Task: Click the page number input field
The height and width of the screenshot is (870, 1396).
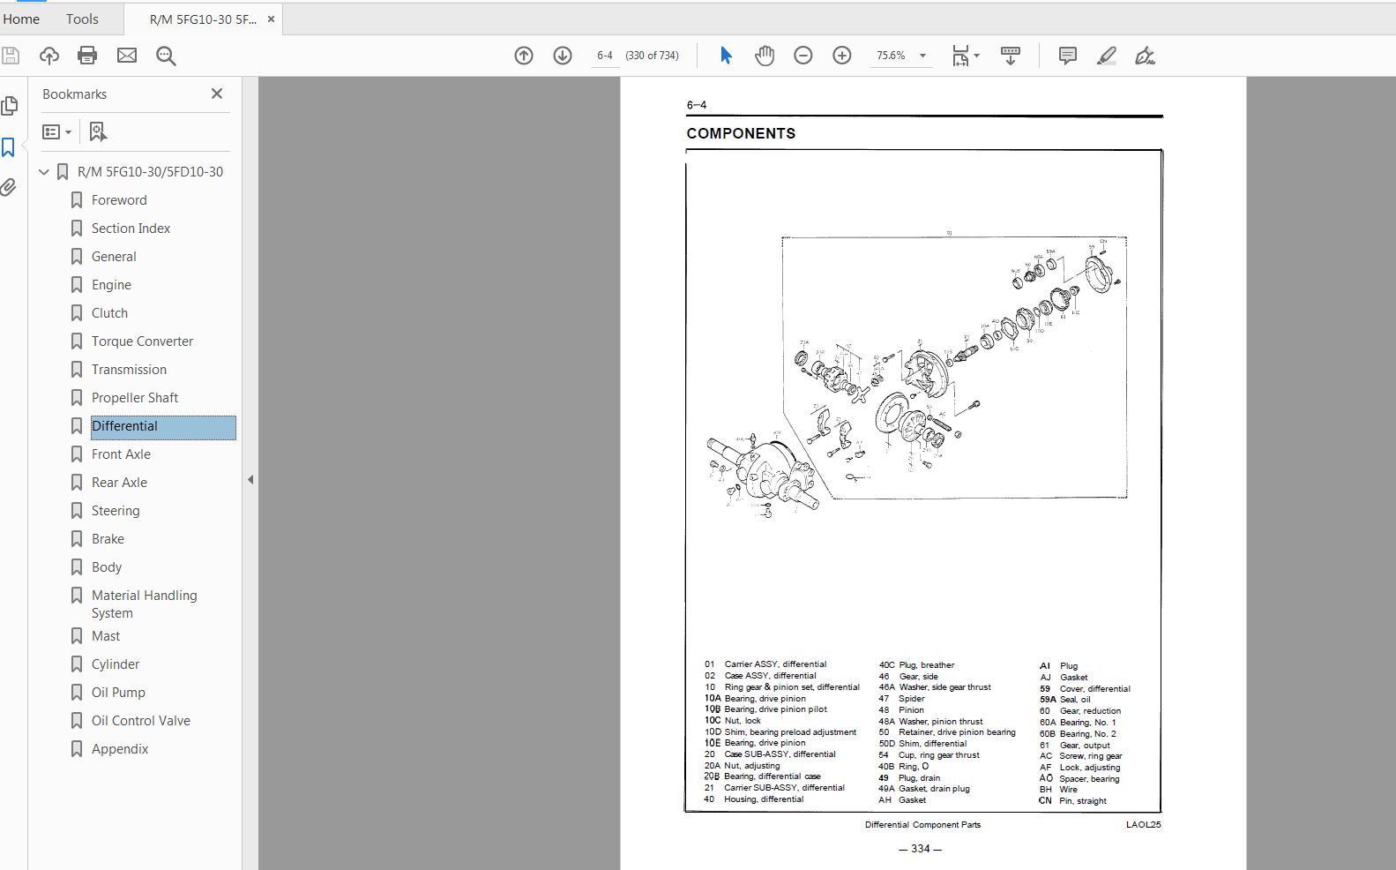Action: click(605, 56)
